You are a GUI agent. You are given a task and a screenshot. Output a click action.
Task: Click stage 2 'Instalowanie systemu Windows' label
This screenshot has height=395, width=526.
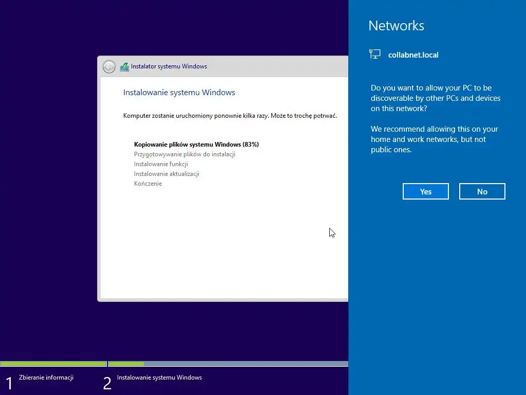tap(159, 378)
